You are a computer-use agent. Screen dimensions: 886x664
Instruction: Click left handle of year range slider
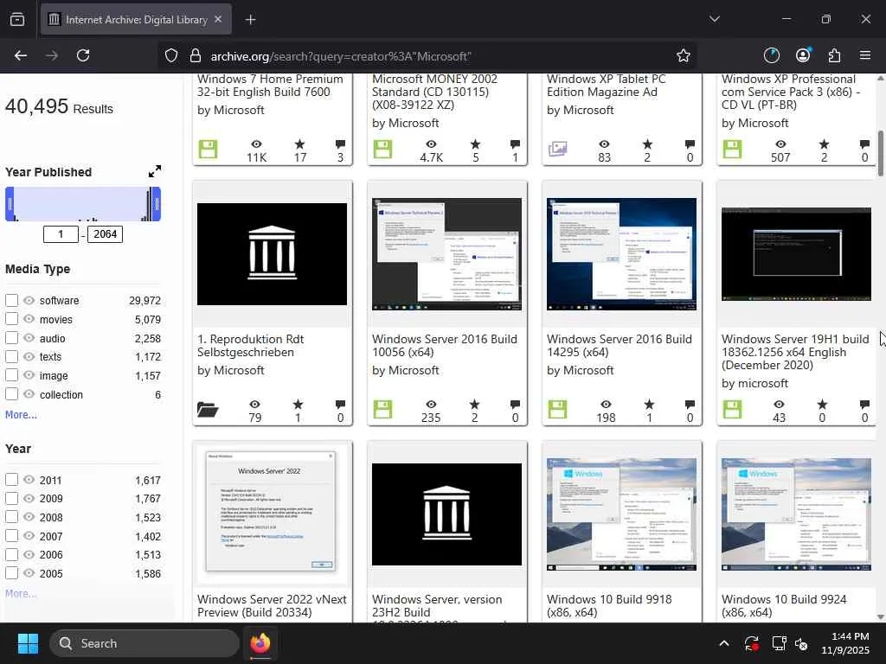click(x=10, y=204)
